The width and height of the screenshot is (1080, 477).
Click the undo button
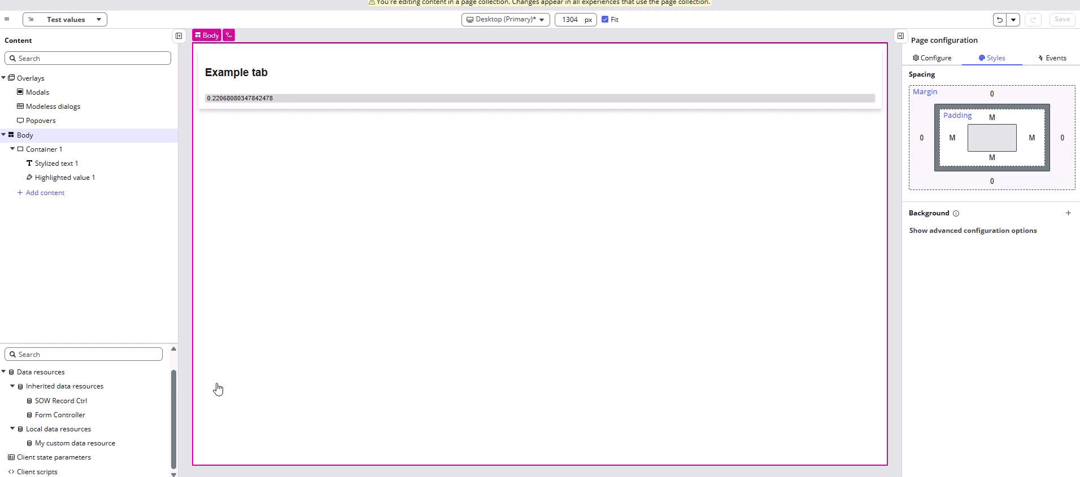pyautogui.click(x=999, y=20)
